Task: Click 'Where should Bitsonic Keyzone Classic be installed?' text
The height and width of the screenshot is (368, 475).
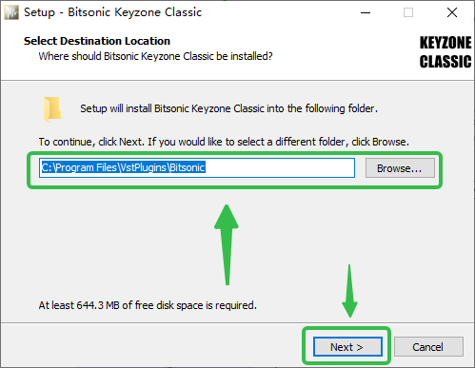Action: pos(155,56)
